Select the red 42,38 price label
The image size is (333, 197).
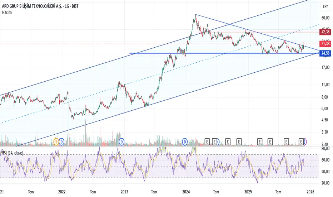pyautogui.click(x=325, y=32)
